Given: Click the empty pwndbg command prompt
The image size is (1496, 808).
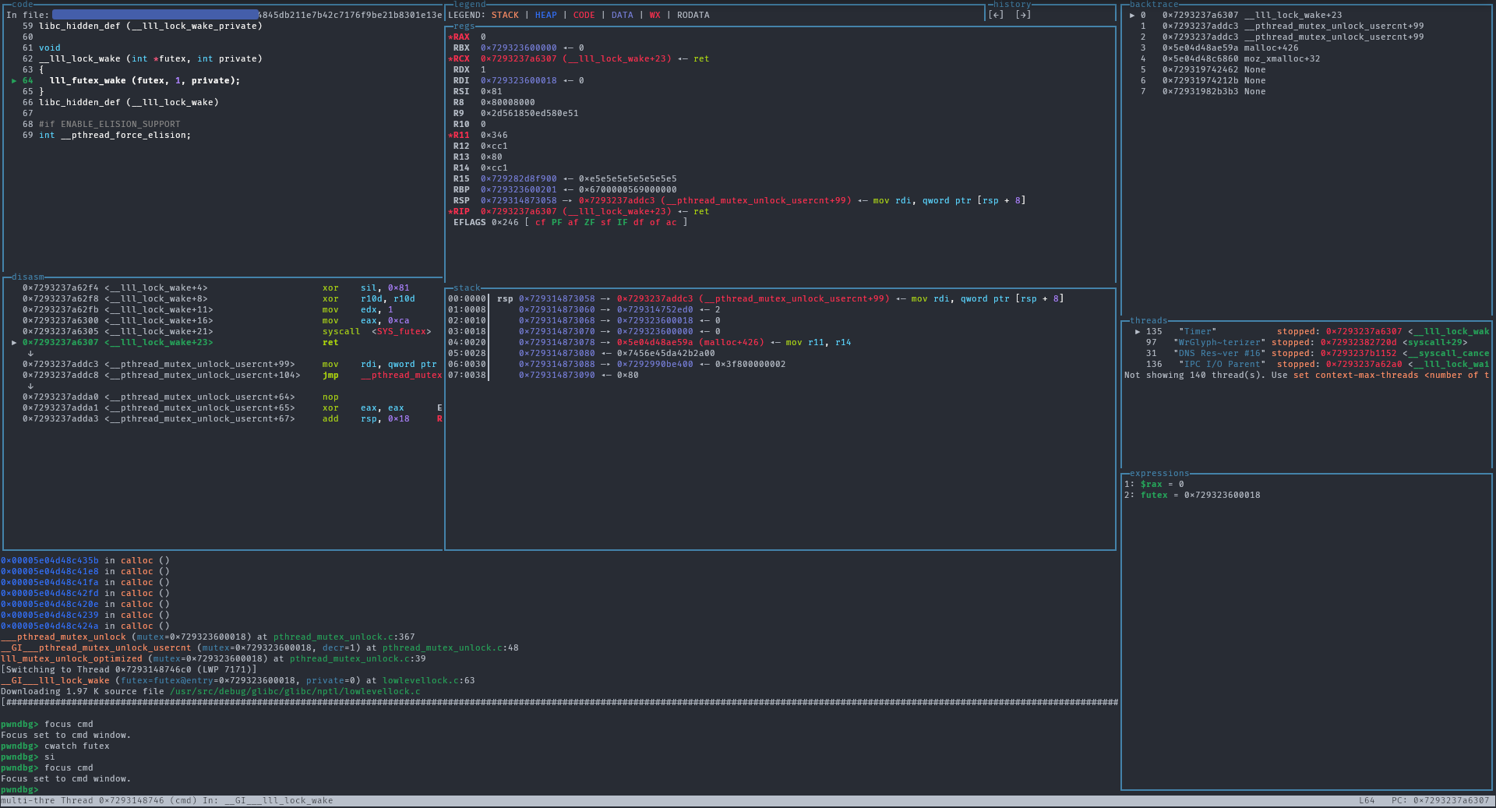Looking at the screenshot, I should pyautogui.click(x=47, y=790).
